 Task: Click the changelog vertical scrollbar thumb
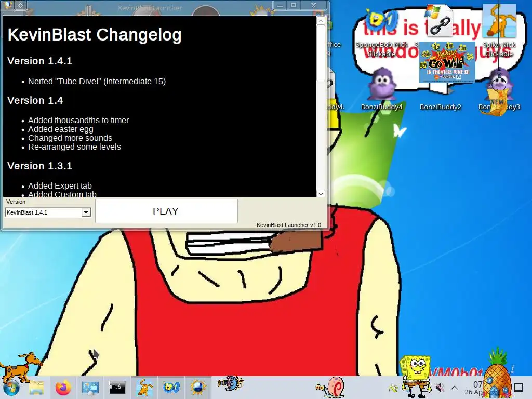pos(321,52)
